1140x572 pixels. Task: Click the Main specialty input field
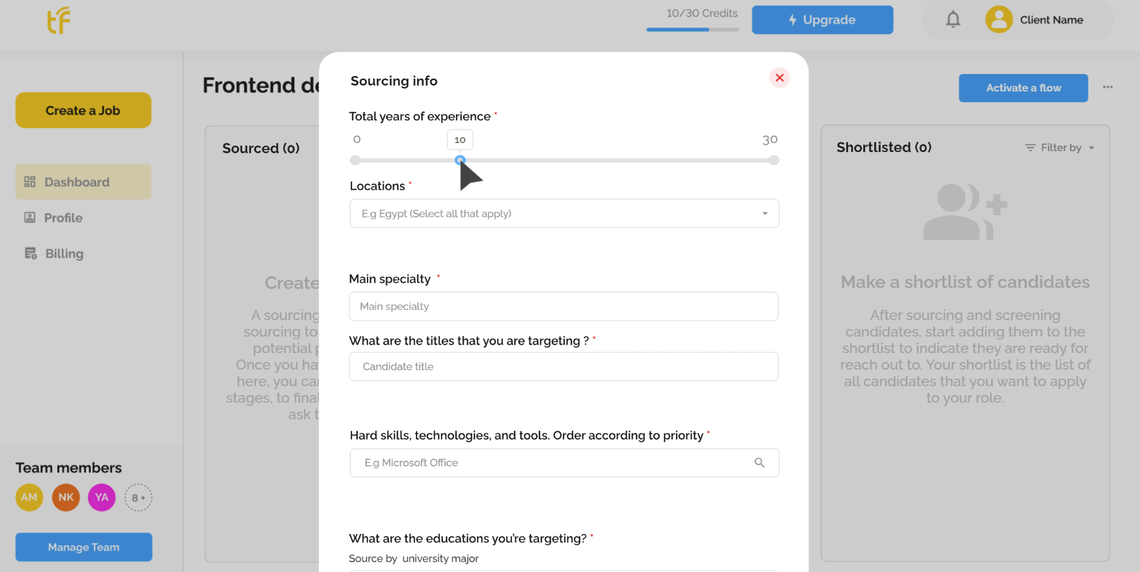(564, 307)
